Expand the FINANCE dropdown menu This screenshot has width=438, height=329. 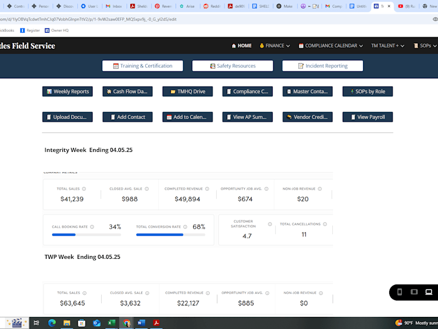(x=275, y=46)
